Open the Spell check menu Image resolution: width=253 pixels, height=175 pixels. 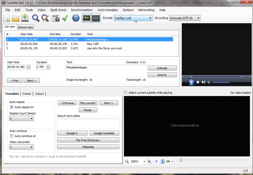coord(58,10)
